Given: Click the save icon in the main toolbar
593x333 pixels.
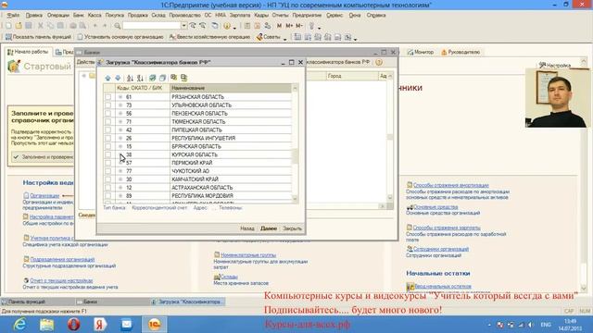Looking at the screenshot, I should click(29, 26).
